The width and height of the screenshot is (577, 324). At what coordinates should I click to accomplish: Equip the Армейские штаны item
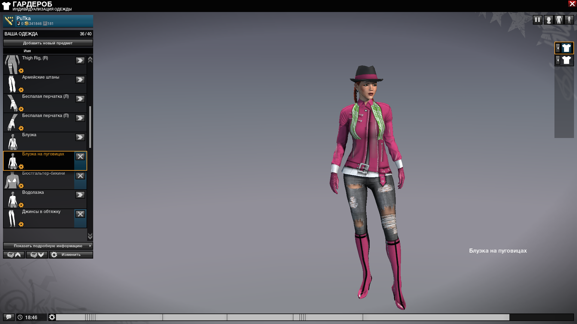pos(80,79)
